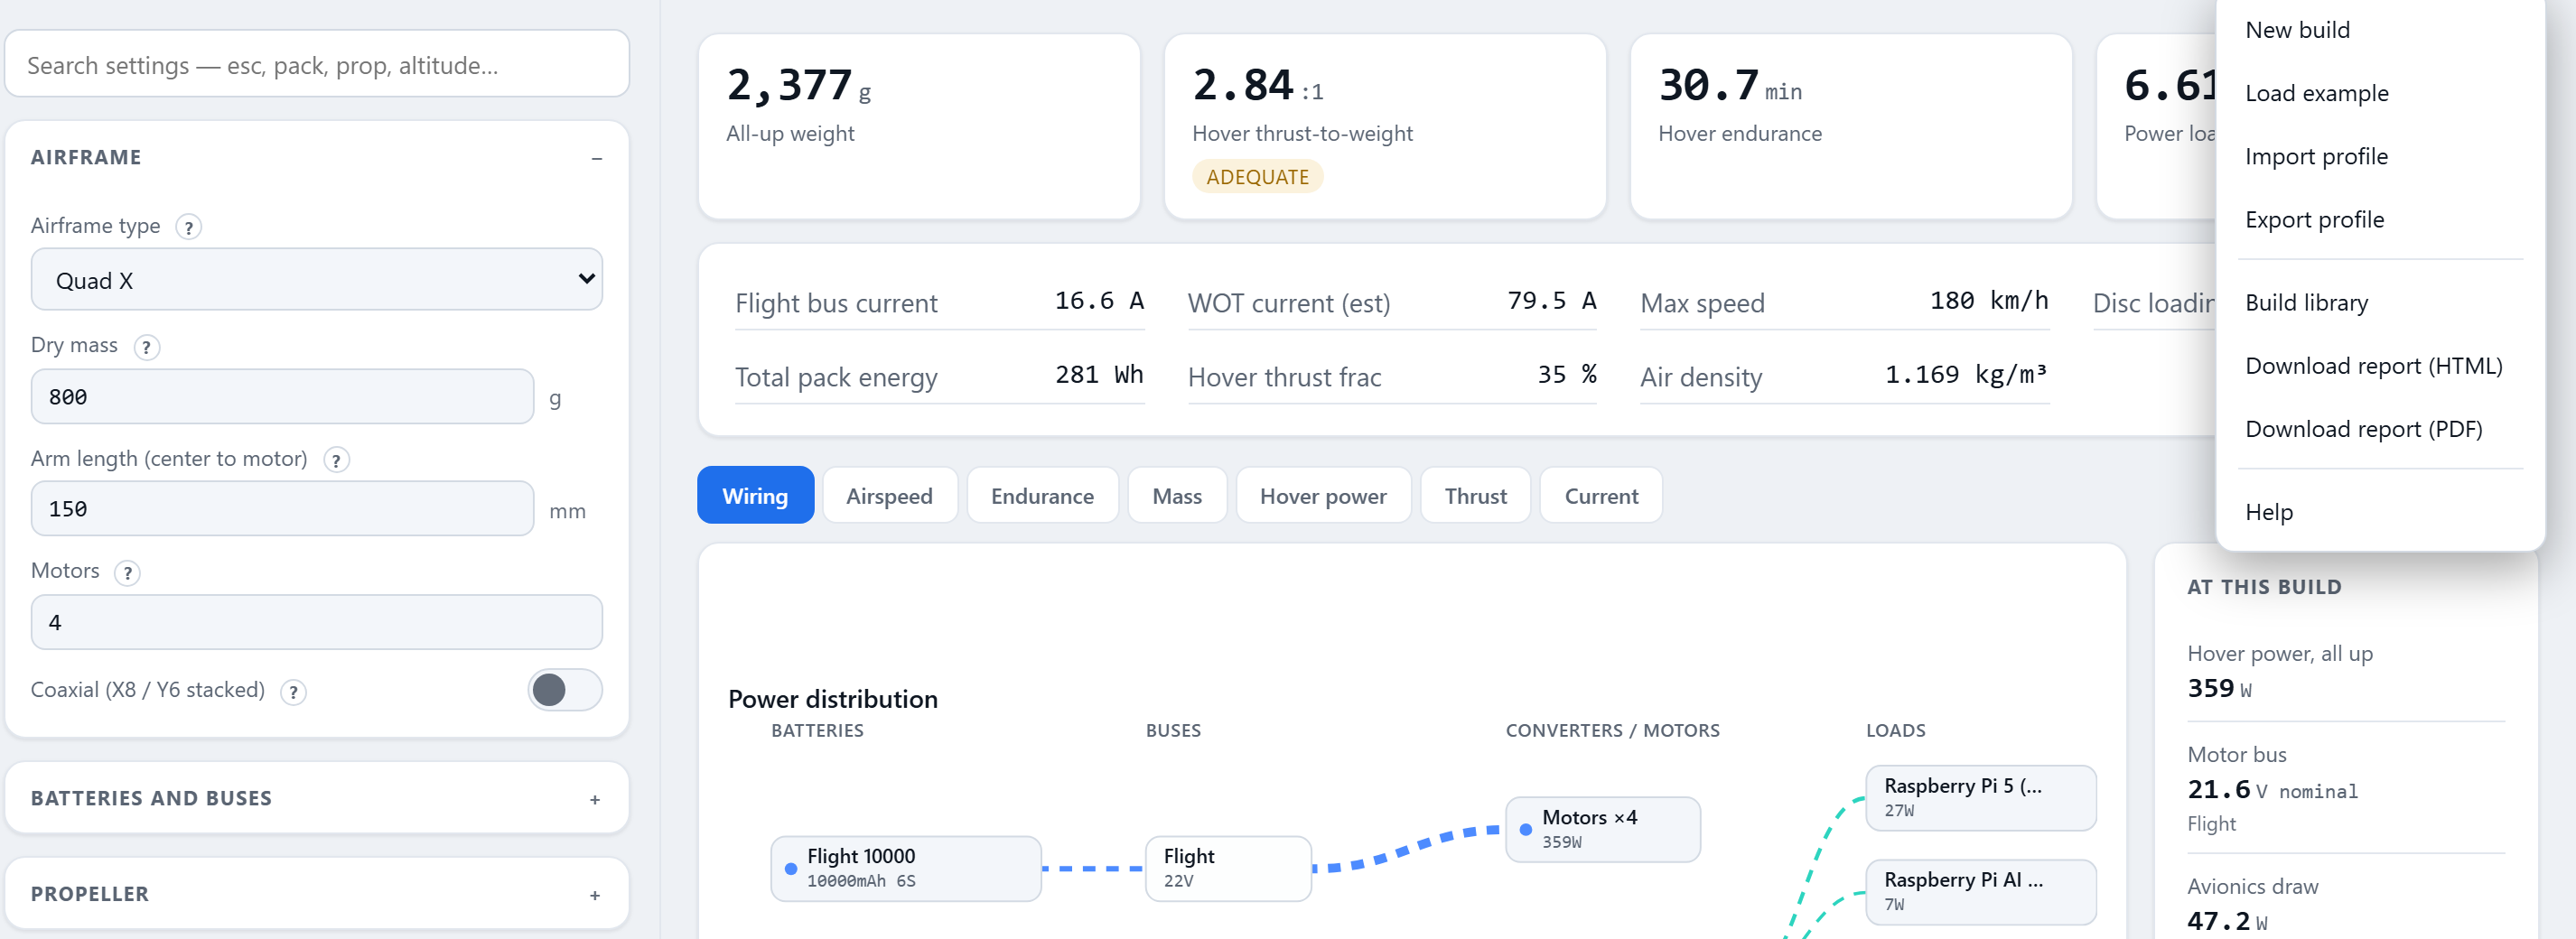
Task: Click the All-up weight card
Action: click(919, 127)
